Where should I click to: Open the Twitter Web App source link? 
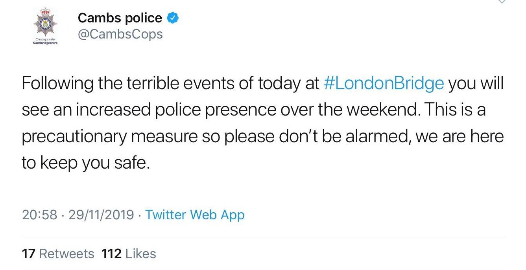(195, 215)
